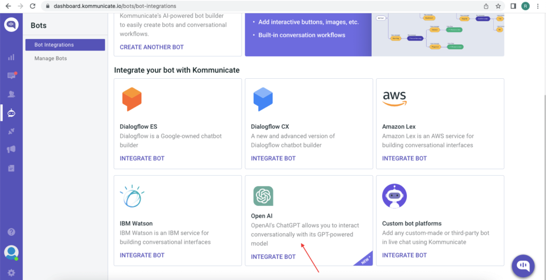This screenshot has height=280, width=546.
Task: Click the Help question mark icon
Action: click(11, 232)
